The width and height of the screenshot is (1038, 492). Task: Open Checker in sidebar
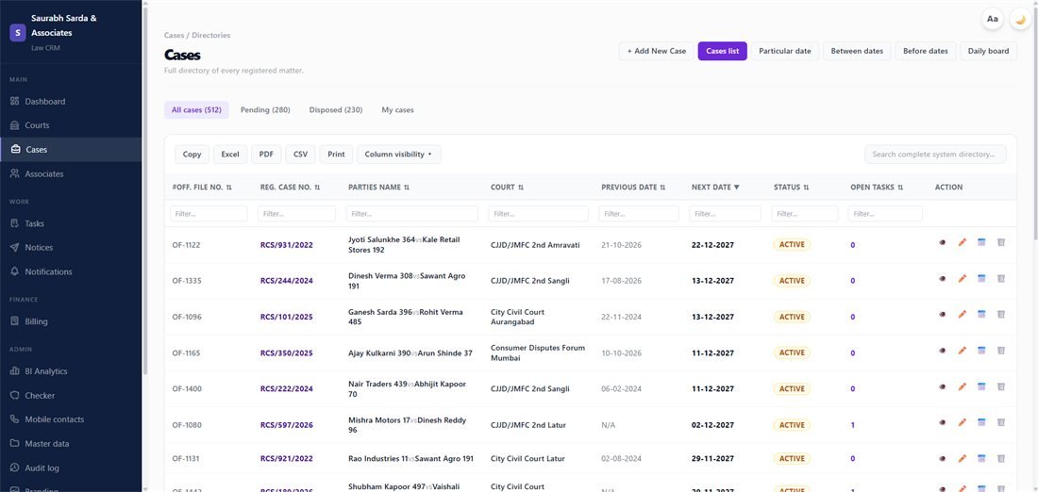pyautogui.click(x=71, y=396)
